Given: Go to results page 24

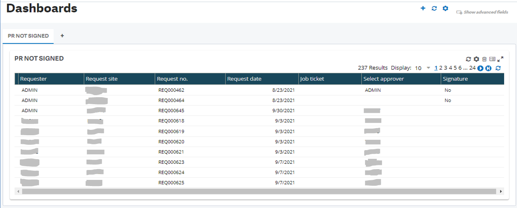Looking at the screenshot, I should pos(472,68).
